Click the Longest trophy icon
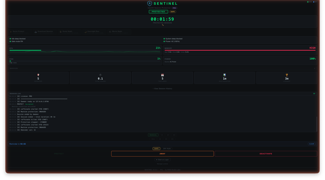 click(287, 75)
